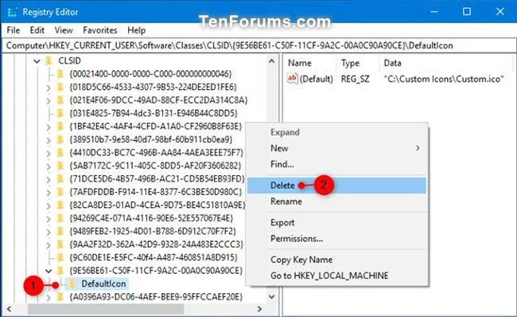
Task: Click folder icon of {1BF42E4C-4AF4-4CFD-A1A0-CF2960B8F63E}
Action: tap(60, 126)
